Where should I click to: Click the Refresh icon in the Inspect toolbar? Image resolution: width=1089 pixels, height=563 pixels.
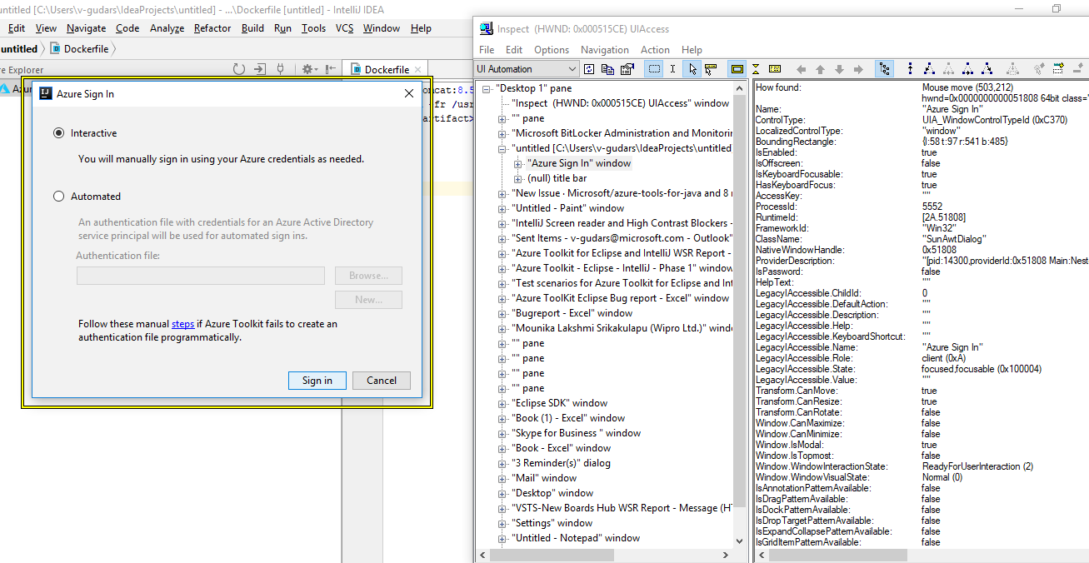(x=588, y=69)
